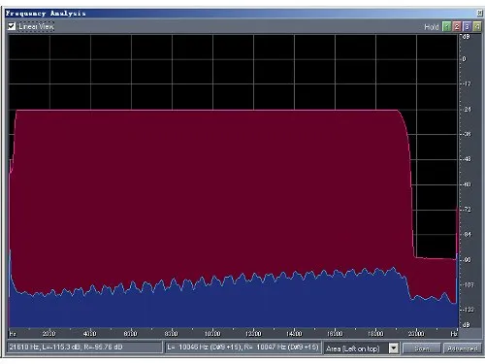Activate the purple Hold 3 button
Screen dimensions: 485x364
[x=467, y=26]
